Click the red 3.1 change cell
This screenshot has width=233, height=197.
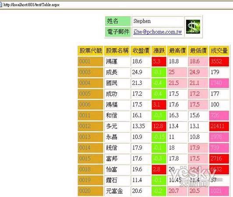[x=159, y=105]
